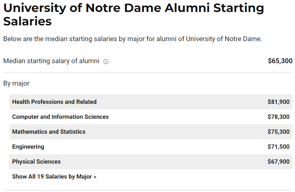Expand salaries list via the » arrow
The width and height of the screenshot is (295, 192).
95,177
